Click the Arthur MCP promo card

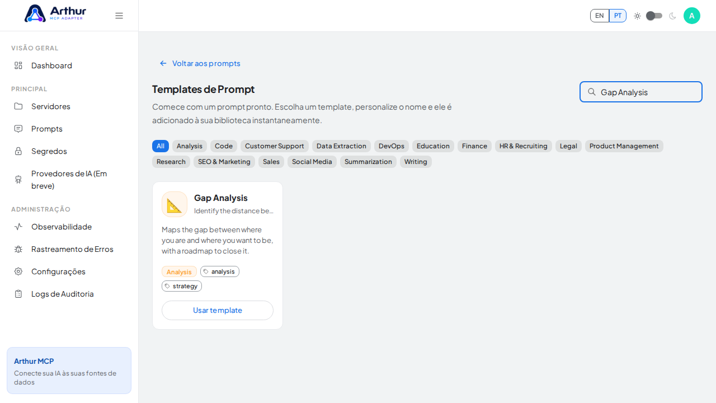(69, 371)
